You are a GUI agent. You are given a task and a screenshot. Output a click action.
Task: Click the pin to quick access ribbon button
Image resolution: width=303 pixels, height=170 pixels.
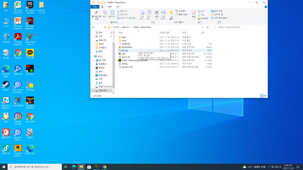point(96,15)
